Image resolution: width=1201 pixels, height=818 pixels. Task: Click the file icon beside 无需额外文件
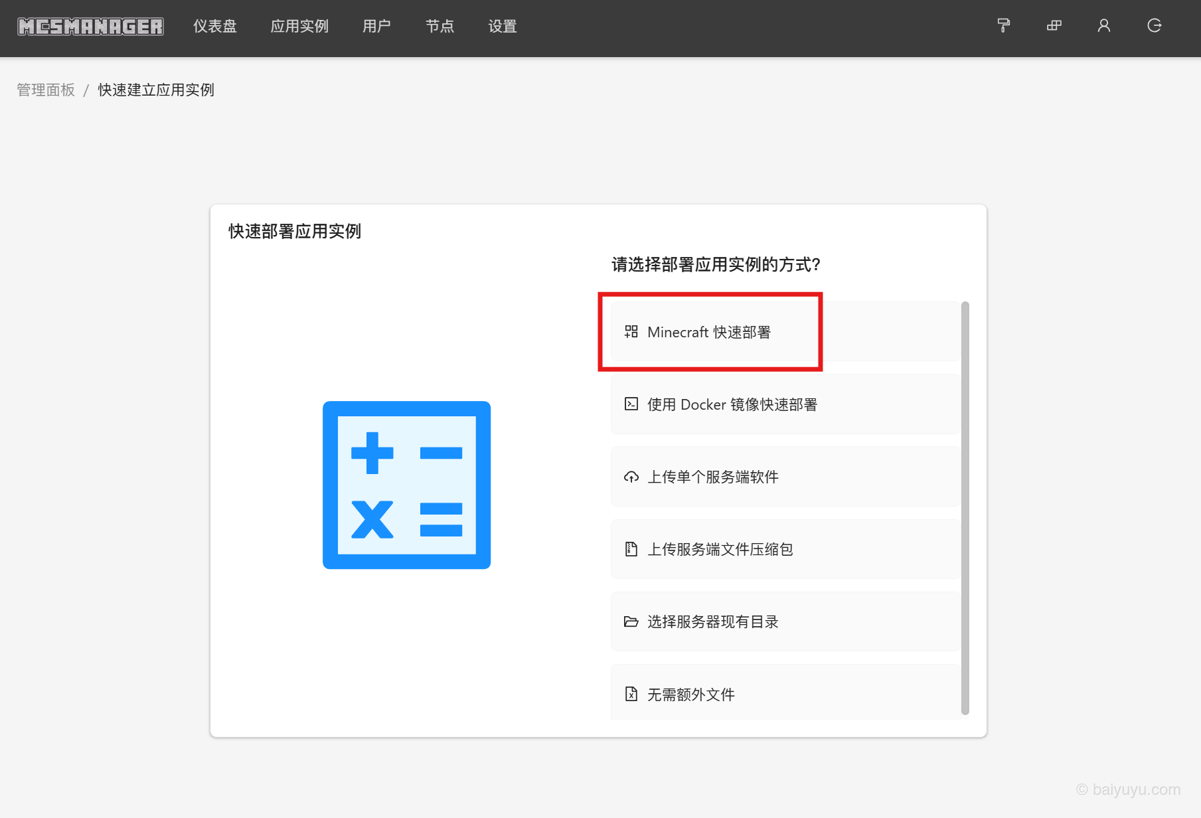(630, 694)
